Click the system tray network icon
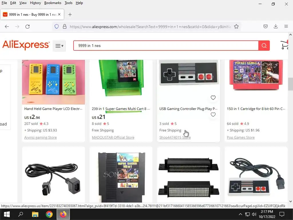This screenshot has height=220, width=293. [248, 214]
